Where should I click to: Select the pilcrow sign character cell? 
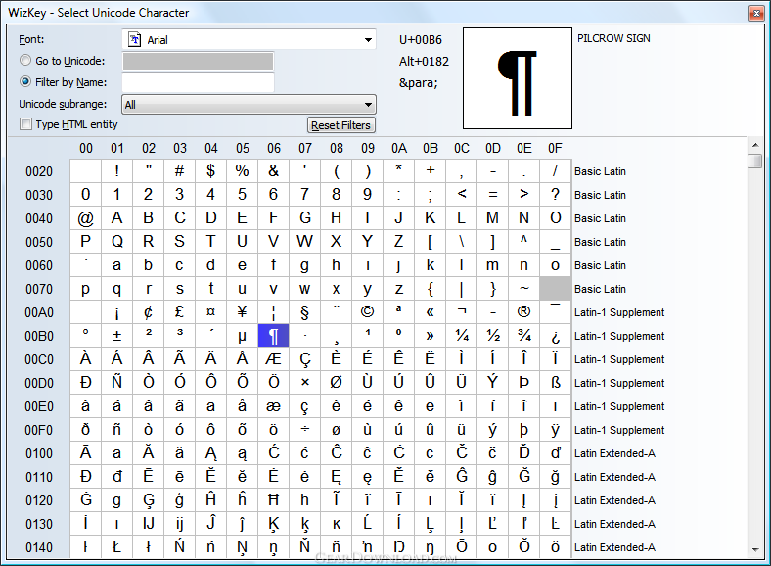click(273, 336)
